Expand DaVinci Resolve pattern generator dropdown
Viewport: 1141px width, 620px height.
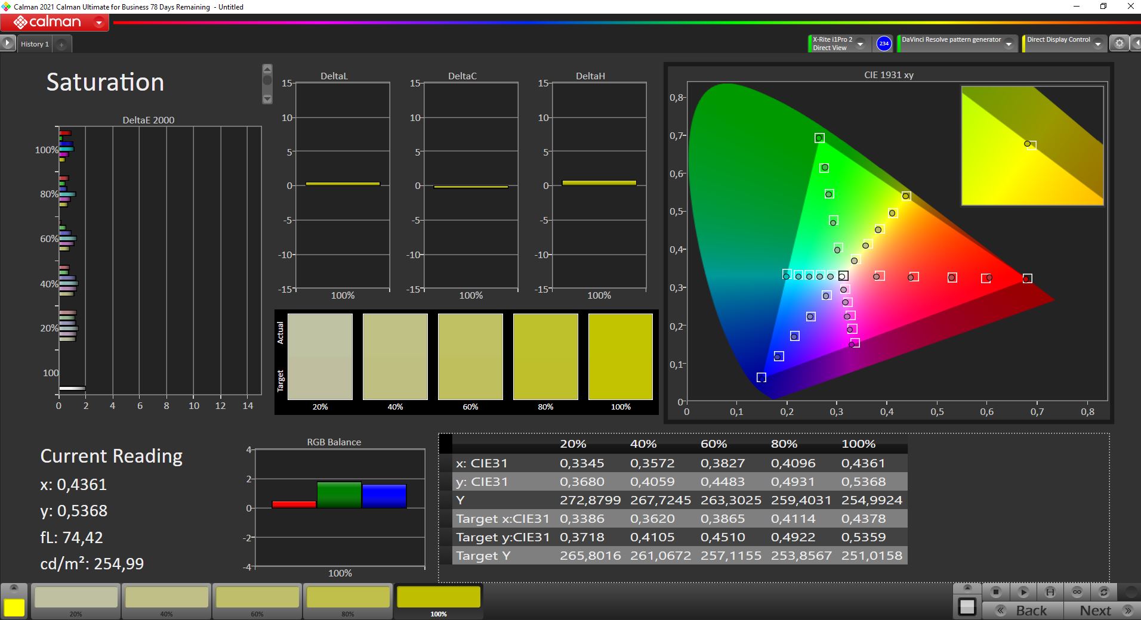(x=1009, y=44)
